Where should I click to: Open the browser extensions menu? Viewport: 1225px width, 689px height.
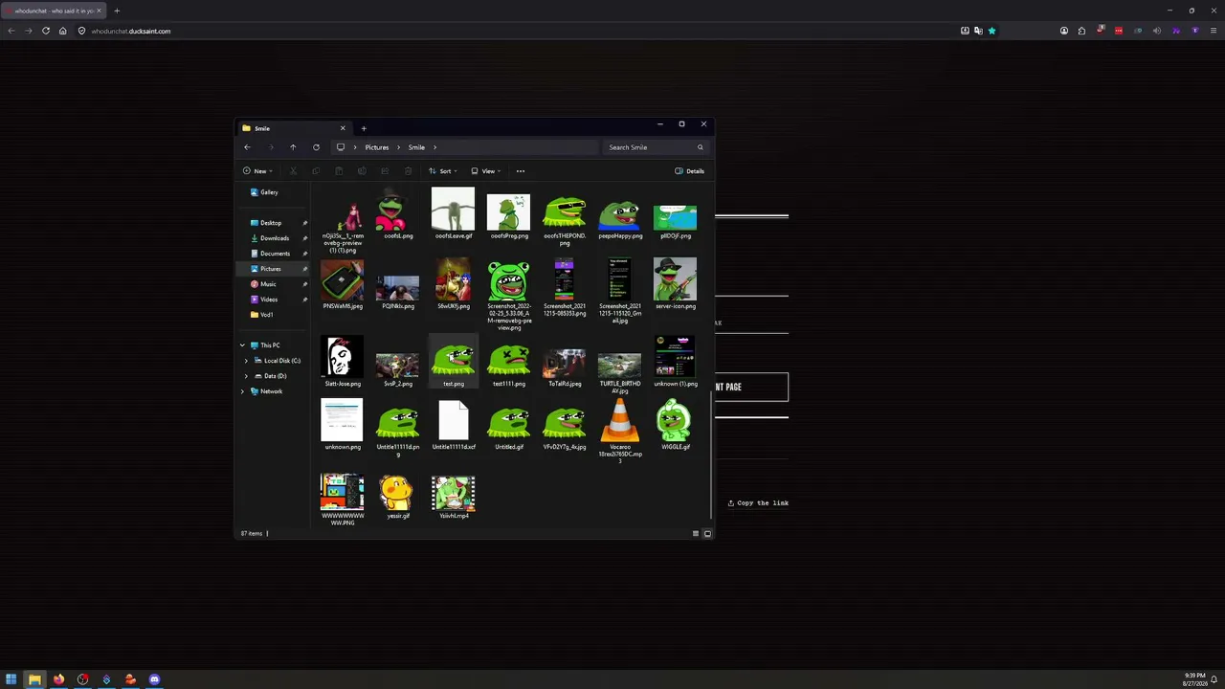1081,31
